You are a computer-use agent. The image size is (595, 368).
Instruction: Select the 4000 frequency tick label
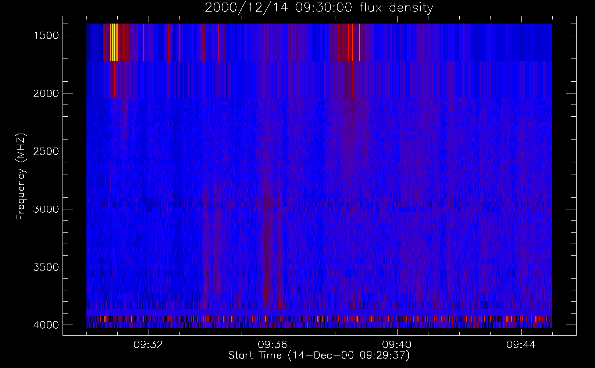(46, 325)
